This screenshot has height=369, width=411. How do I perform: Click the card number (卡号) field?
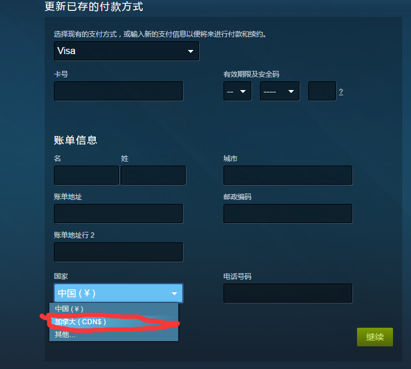(x=118, y=91)
